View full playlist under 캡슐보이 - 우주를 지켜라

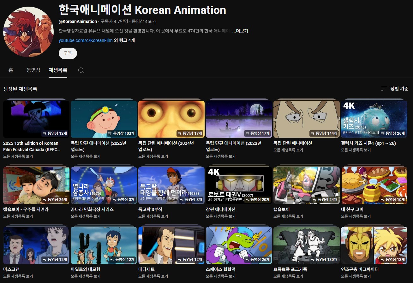pos(18,216)
